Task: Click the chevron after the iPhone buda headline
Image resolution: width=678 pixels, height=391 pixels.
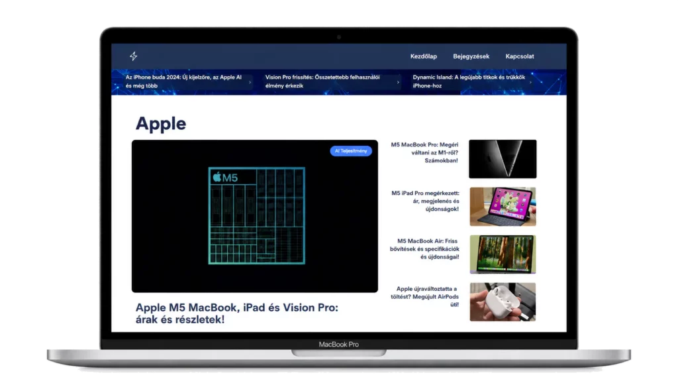Action: pyautogui.click(x=250, y=82)
